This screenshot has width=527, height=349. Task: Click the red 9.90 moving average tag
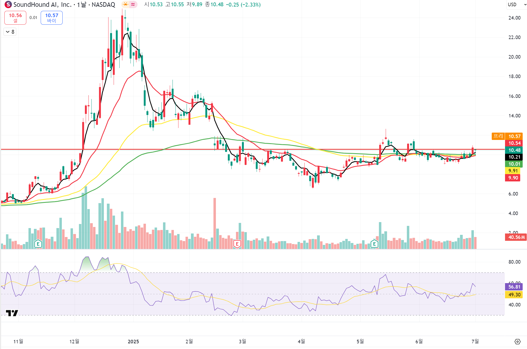513,178
